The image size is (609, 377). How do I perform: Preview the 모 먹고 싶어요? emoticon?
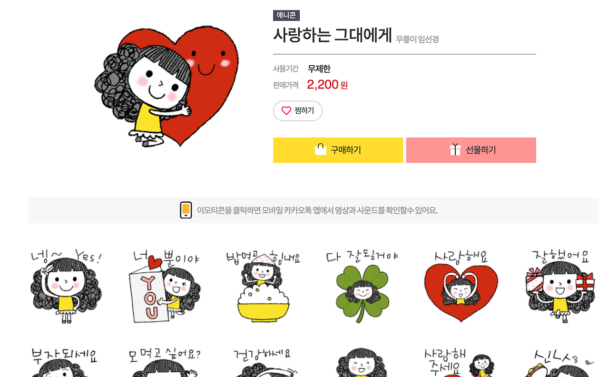(165, 363)
